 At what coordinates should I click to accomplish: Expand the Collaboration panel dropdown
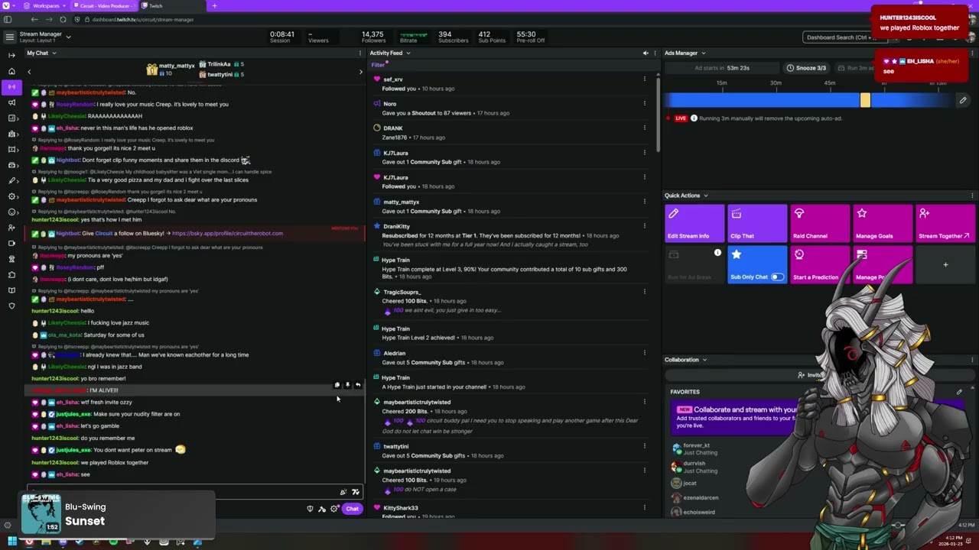[x=704, y=360]
